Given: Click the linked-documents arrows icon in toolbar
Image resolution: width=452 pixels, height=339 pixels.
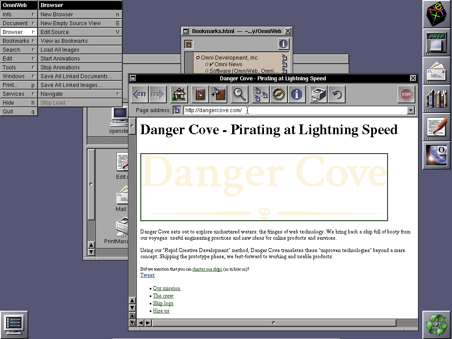Looking at the screenshot, I should point(261,94).
